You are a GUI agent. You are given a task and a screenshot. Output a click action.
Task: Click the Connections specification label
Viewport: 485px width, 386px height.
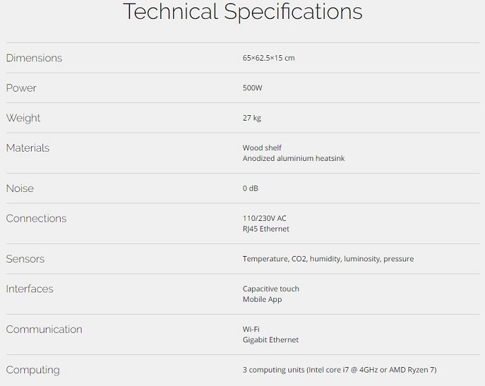pos(36,218)
